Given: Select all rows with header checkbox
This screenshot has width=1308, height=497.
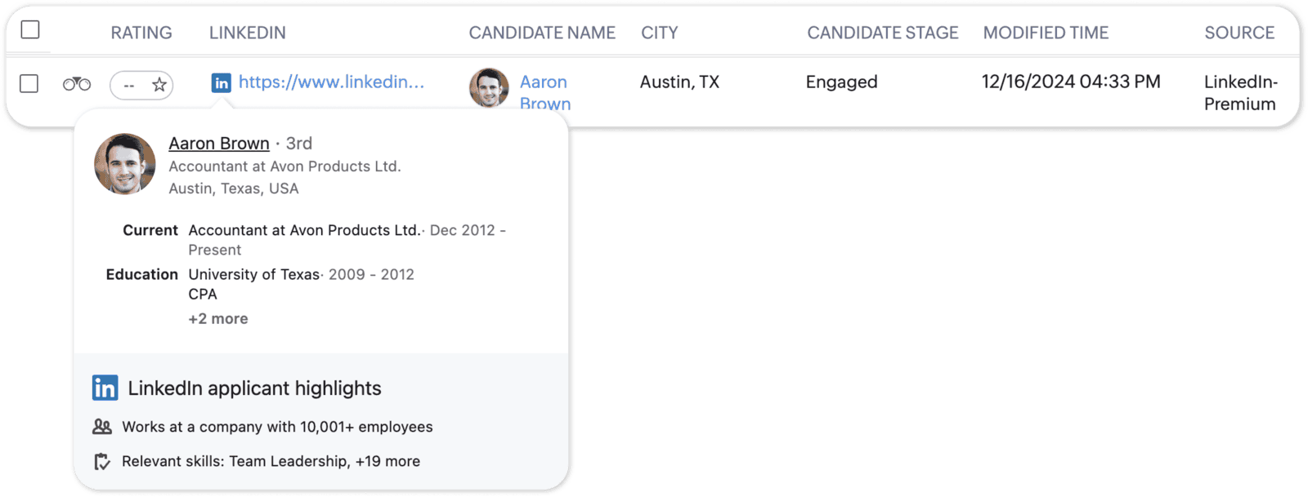Looking at the screenshot, I should tap(30, 30).
